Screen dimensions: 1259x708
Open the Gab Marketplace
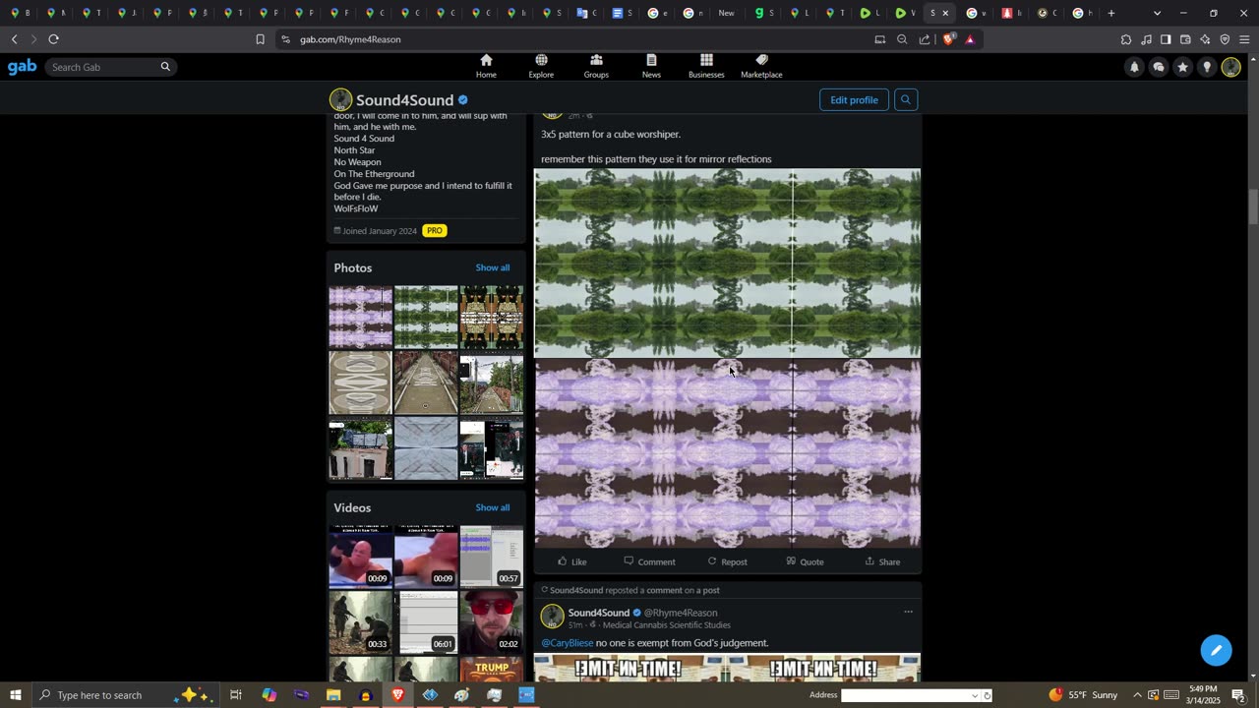pyautogui.click(x=761, y=66)
